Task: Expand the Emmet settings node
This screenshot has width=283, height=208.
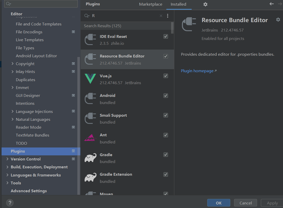Action: pos(13,87)
